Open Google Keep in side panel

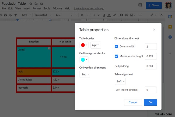pyautogui.click(x=170, y=27)
